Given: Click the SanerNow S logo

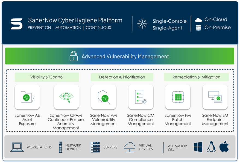Looking at the screenshot, I should 16,24.
